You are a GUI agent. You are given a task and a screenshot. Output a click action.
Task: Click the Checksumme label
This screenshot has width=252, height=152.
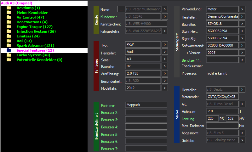coord(192,66)
